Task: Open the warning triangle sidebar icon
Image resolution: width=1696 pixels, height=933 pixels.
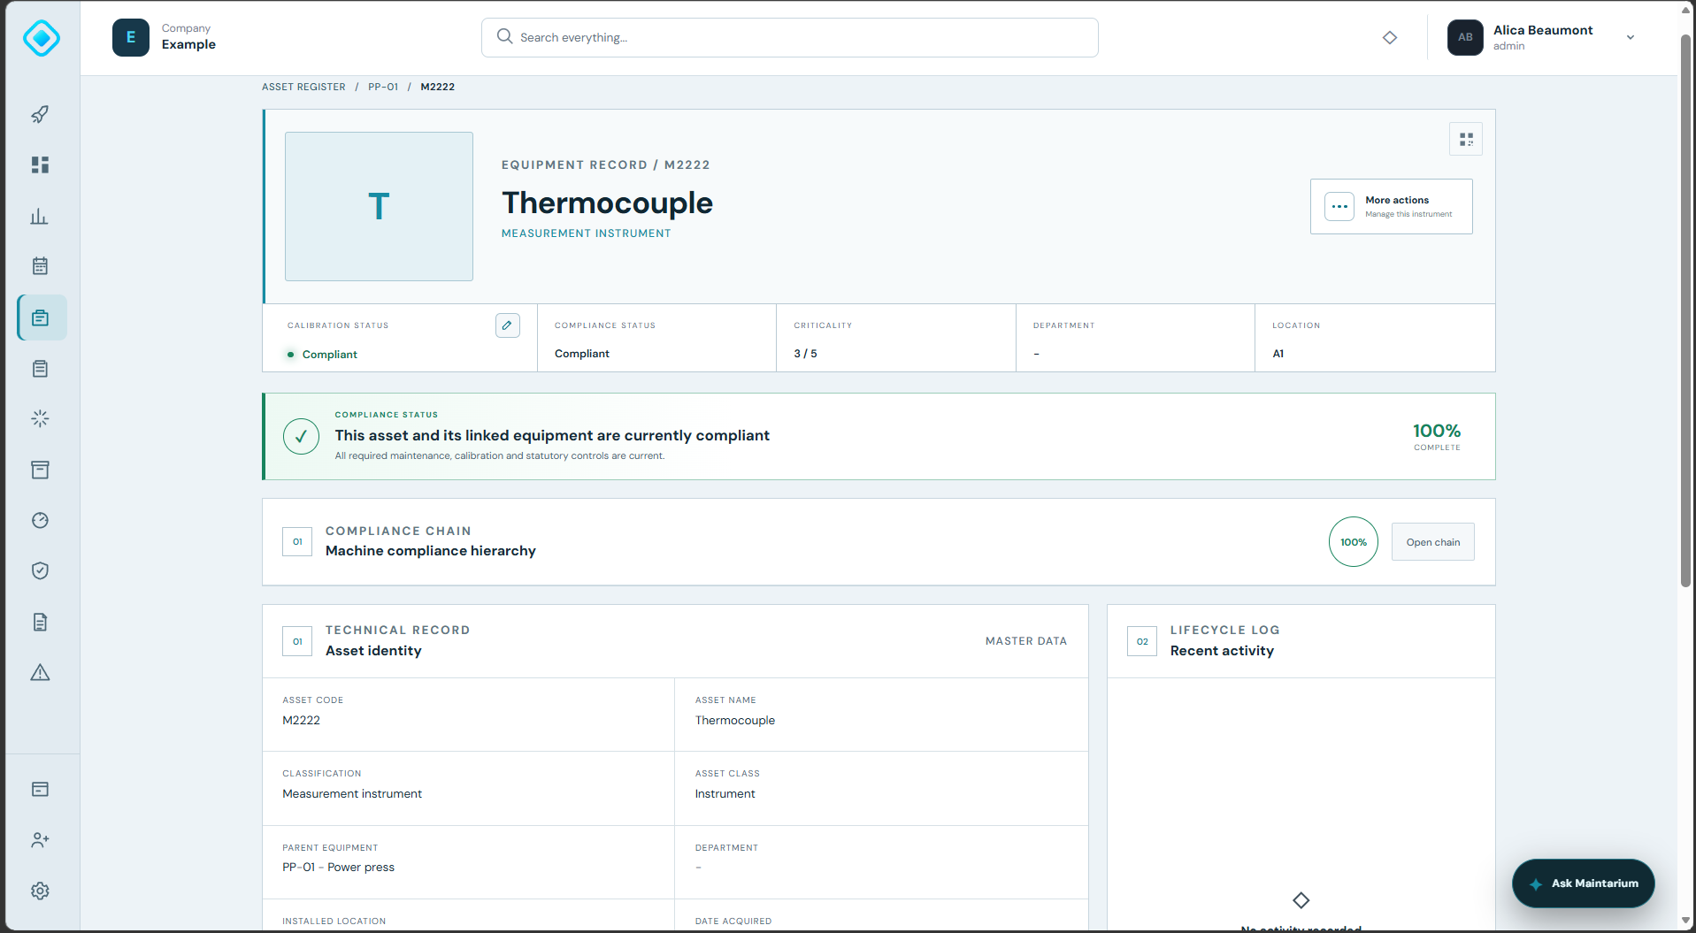Action: coord(40,673)
